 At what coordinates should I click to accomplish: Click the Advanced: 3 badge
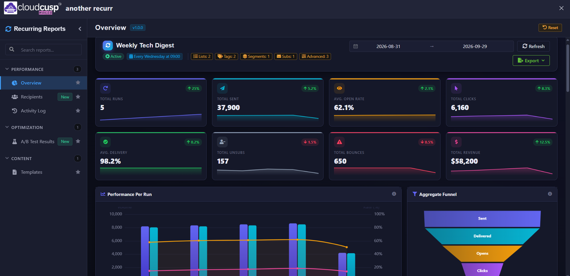click(x=315, y=57)
